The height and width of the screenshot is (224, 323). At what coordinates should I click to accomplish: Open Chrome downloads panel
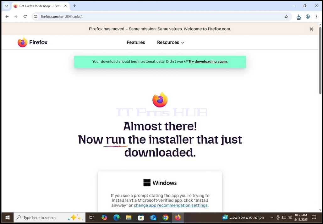[298, 17]
